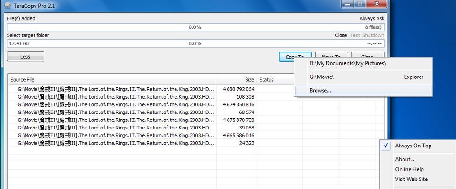This screenshot has height=189, width=456.
Task: Choose Browse... from the target menu
Action: 363,91
